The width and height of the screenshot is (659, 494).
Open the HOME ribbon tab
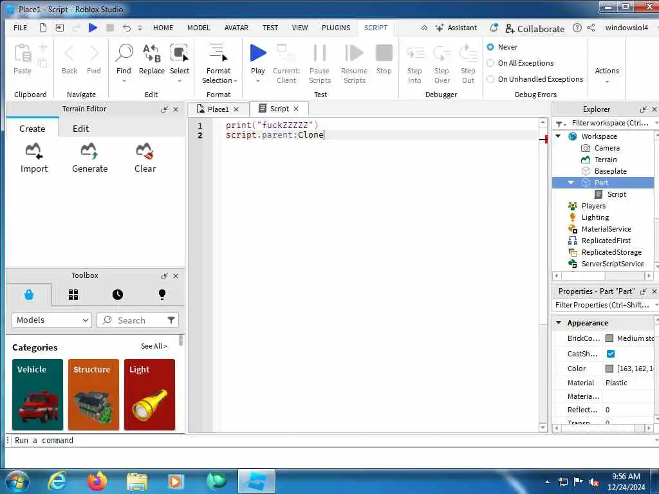pyautogui.click(x=163, y=28)
